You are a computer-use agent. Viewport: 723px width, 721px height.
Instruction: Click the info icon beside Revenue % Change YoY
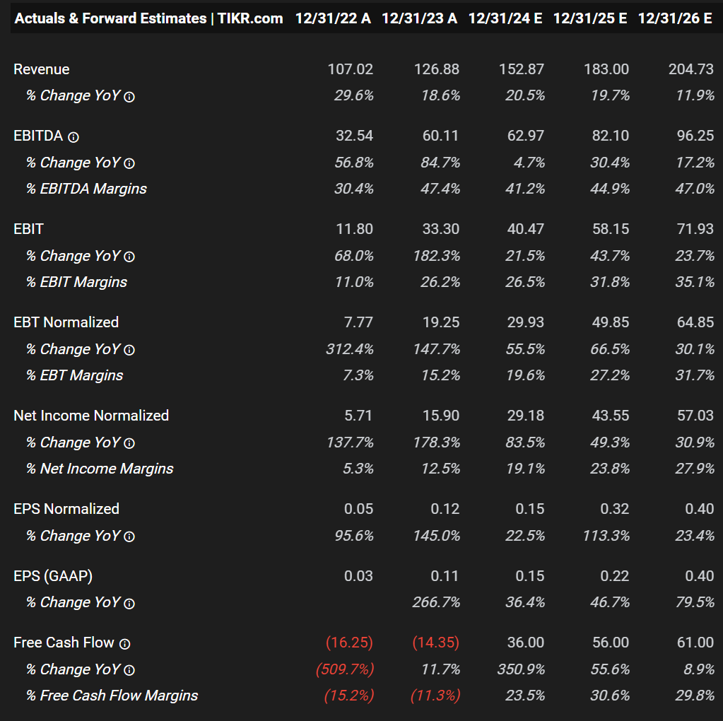click(x=129, y=97)
